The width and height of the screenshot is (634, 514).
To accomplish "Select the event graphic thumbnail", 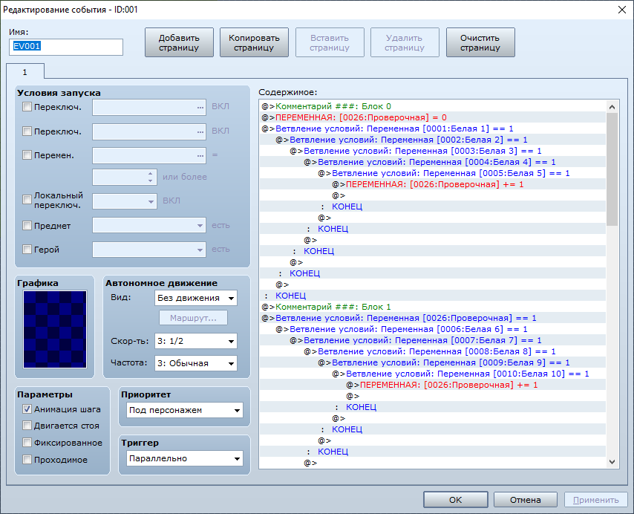I will pos(55,329).
